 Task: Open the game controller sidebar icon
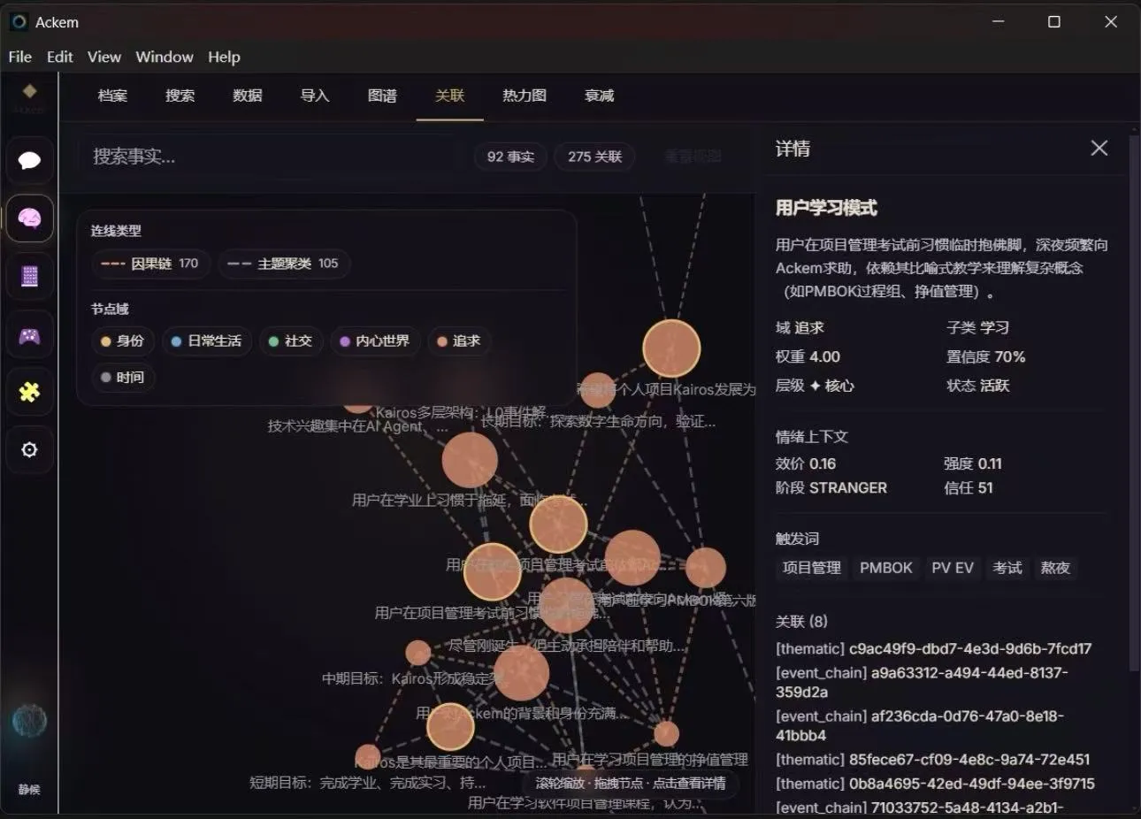click(x=30, y=336)
